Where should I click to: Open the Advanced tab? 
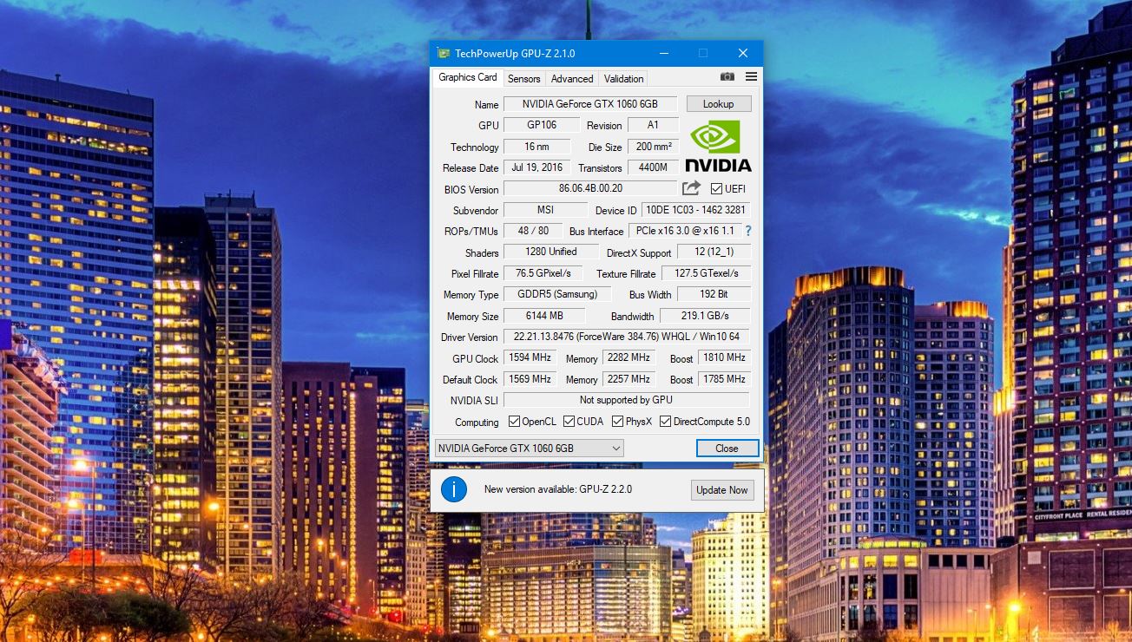[572, 79]
